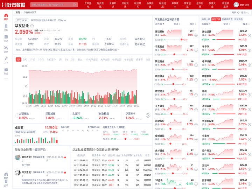
Task: Show the 换手率 chart series
Action: point(140,59)
